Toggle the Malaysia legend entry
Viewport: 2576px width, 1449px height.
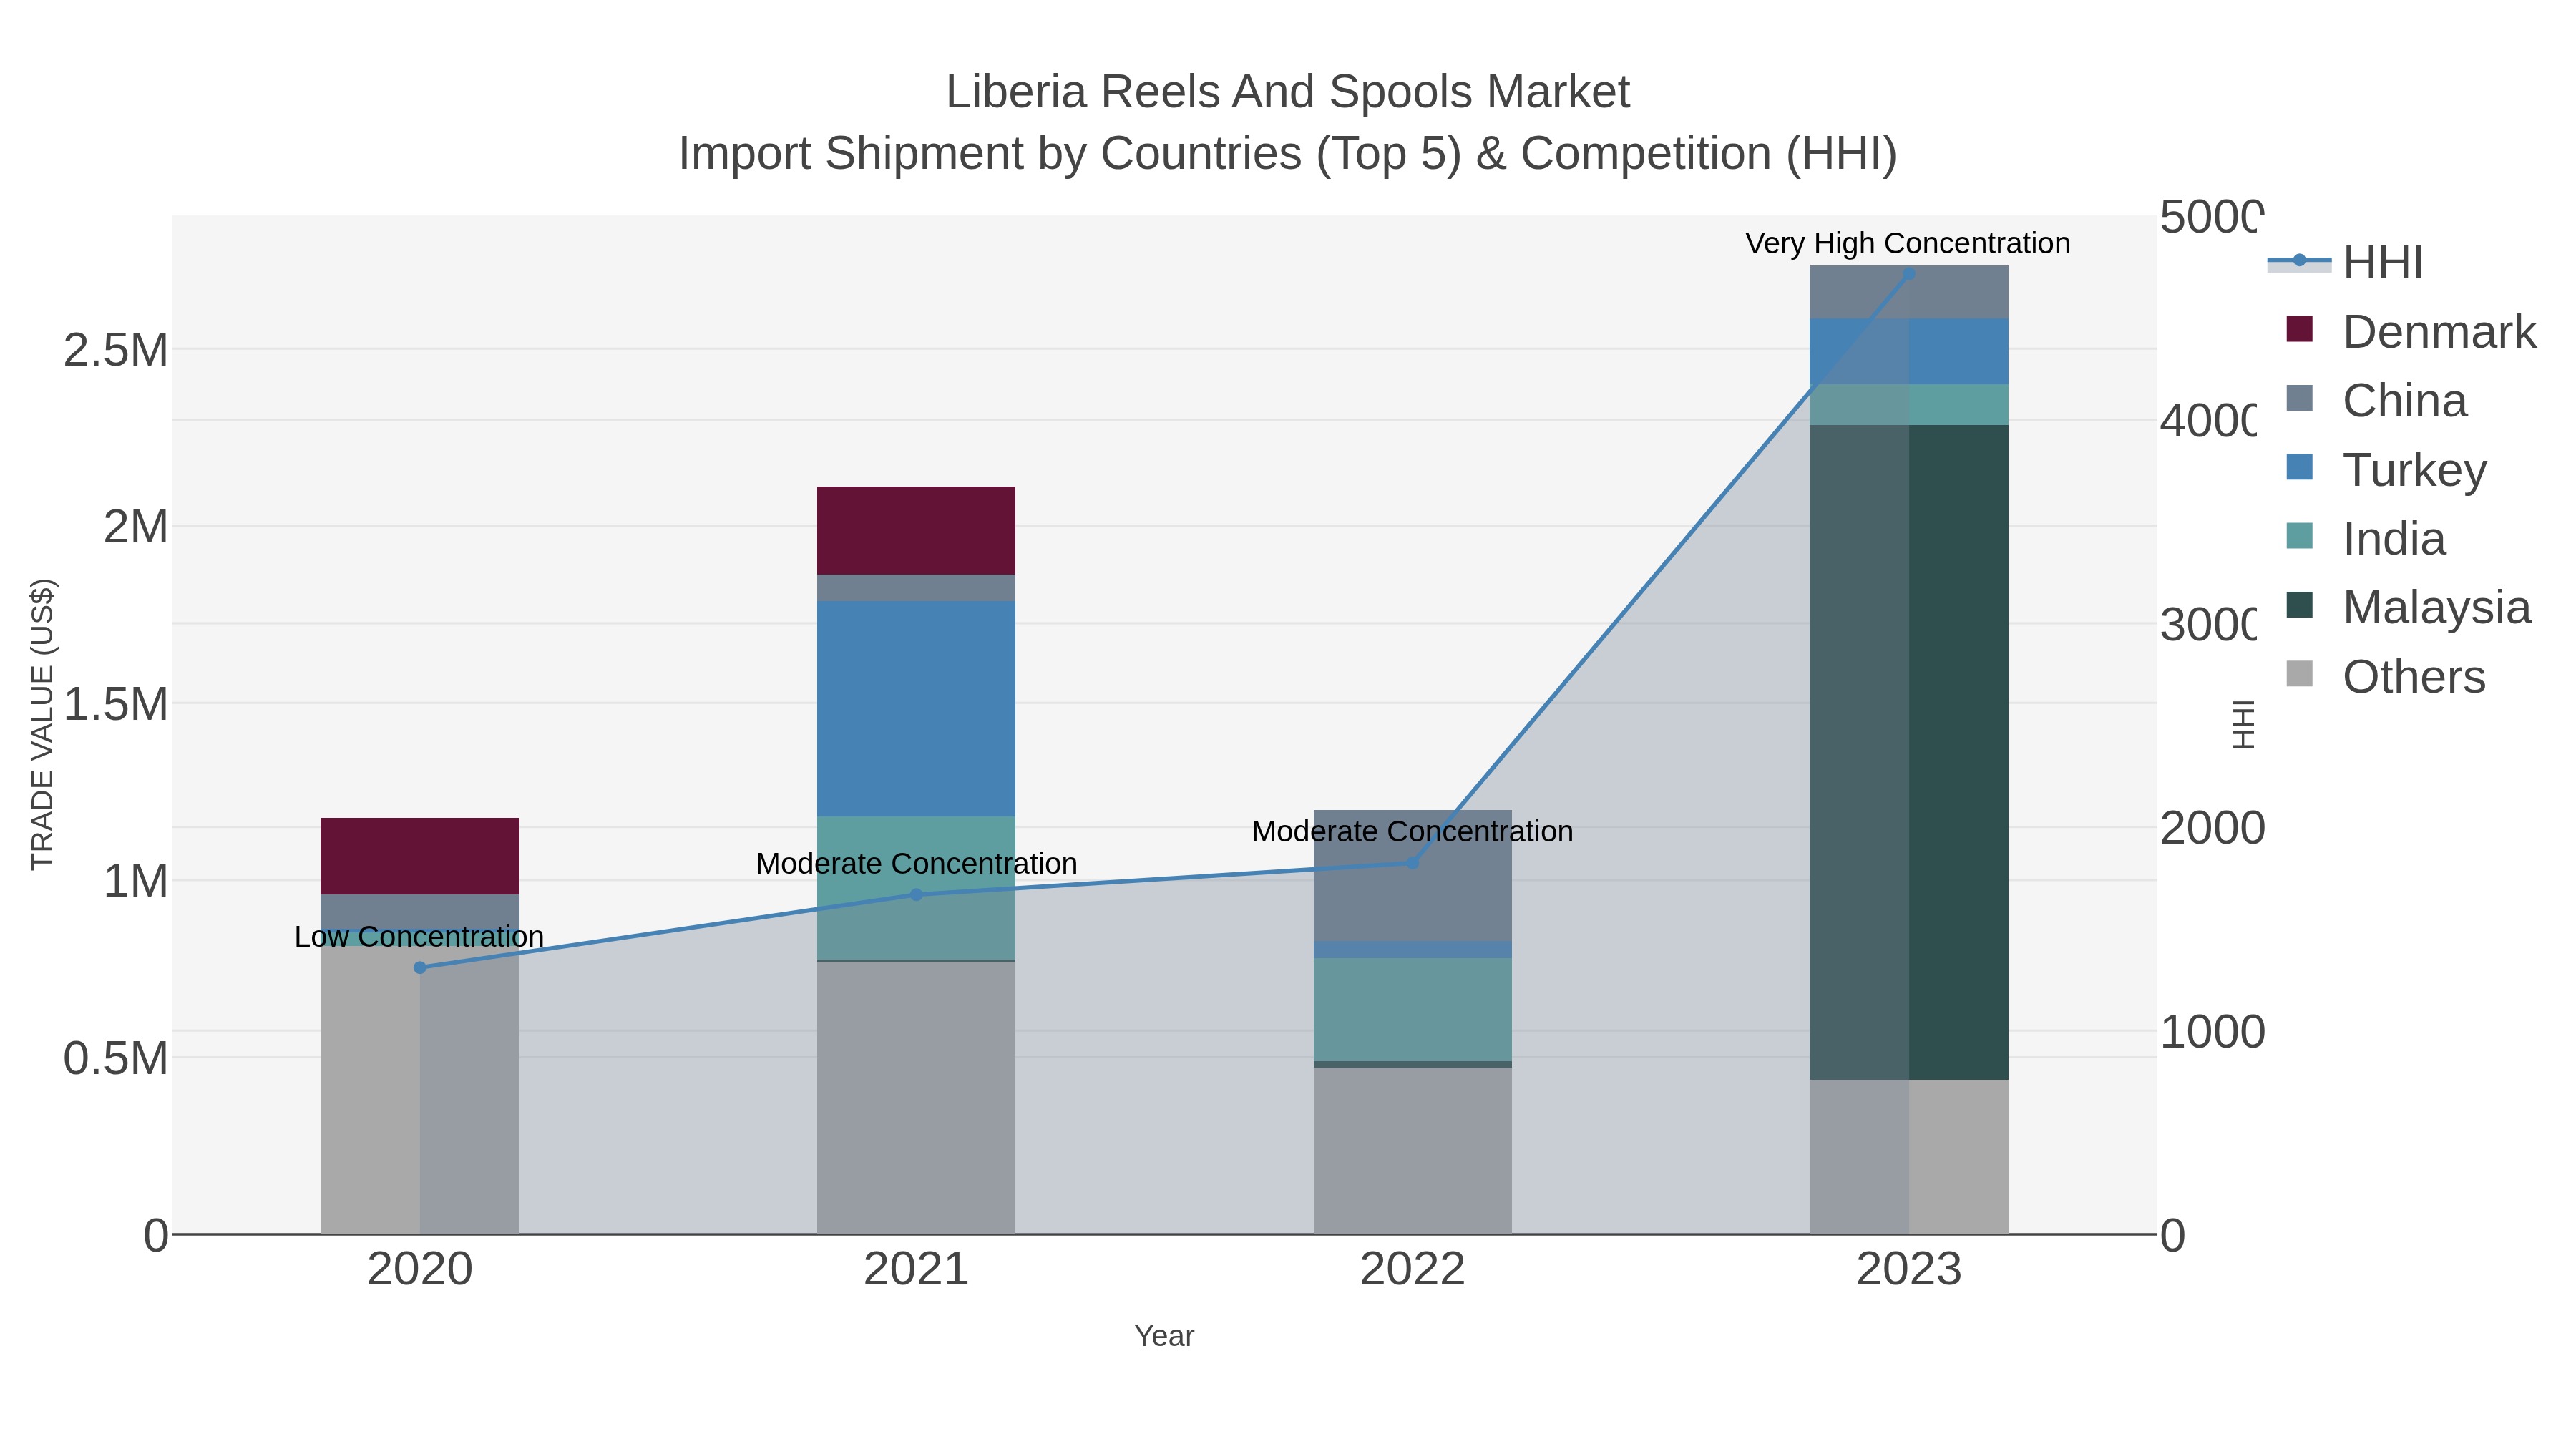(x=2408, y=607)
